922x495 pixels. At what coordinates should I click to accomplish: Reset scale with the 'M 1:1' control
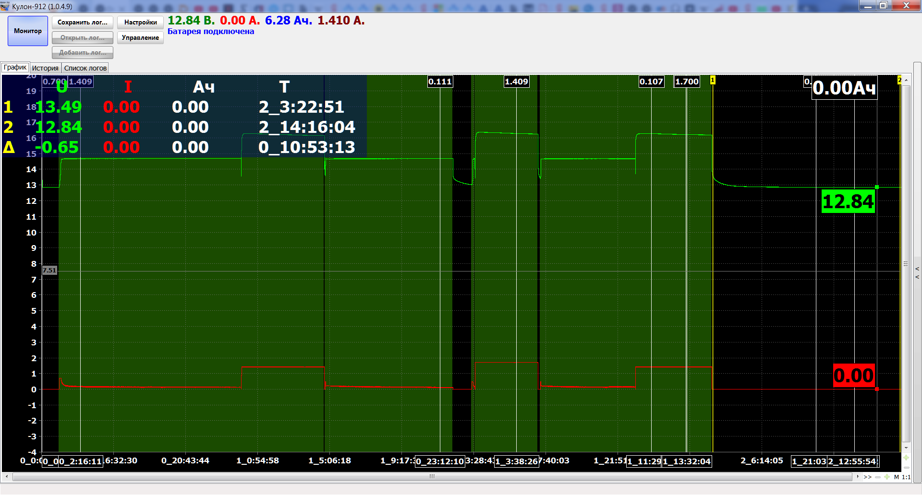coord(902,477)
